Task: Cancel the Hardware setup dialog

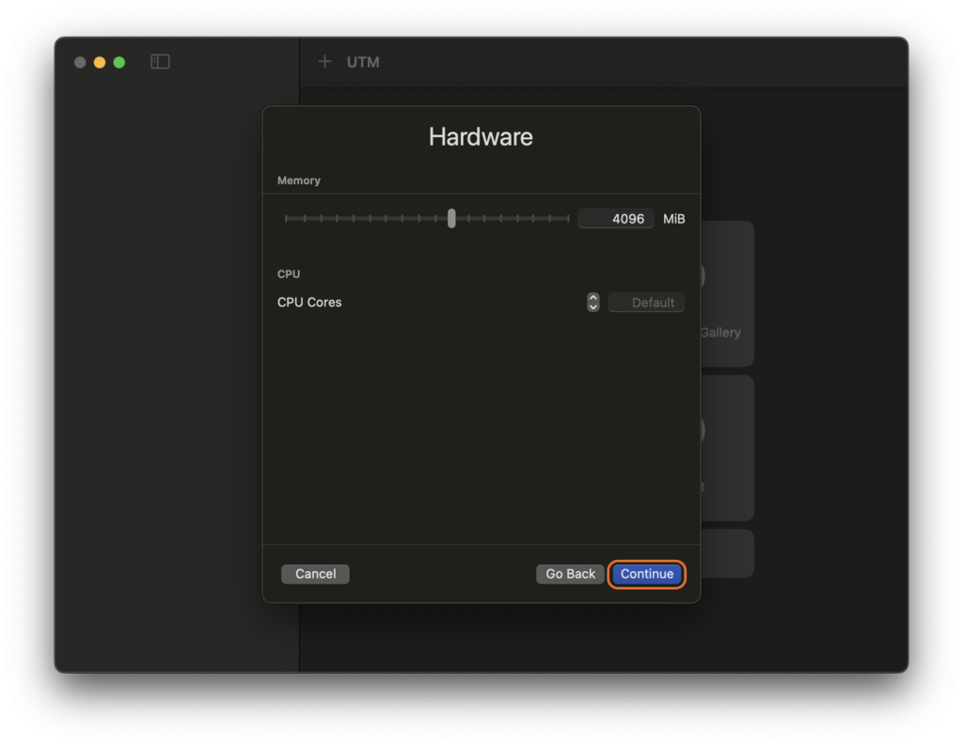Action: [x=315, y=574]
